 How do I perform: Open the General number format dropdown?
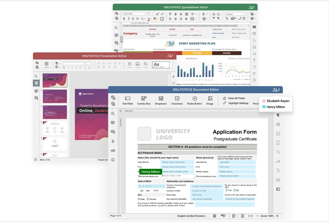235,14
